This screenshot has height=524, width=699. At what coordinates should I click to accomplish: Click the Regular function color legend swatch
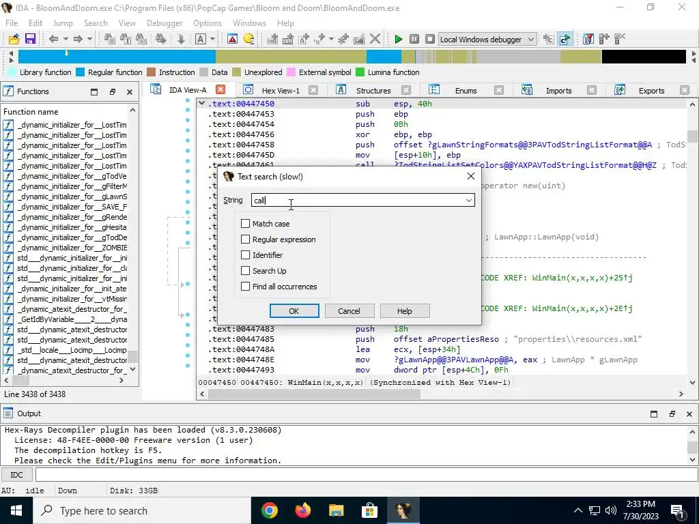pos(81,72)
